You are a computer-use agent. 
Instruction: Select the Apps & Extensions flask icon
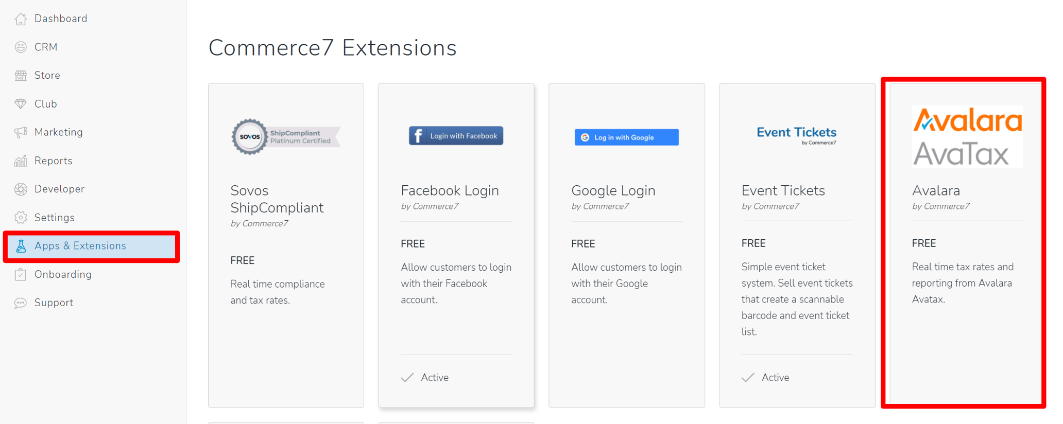(x=21, y=246)
